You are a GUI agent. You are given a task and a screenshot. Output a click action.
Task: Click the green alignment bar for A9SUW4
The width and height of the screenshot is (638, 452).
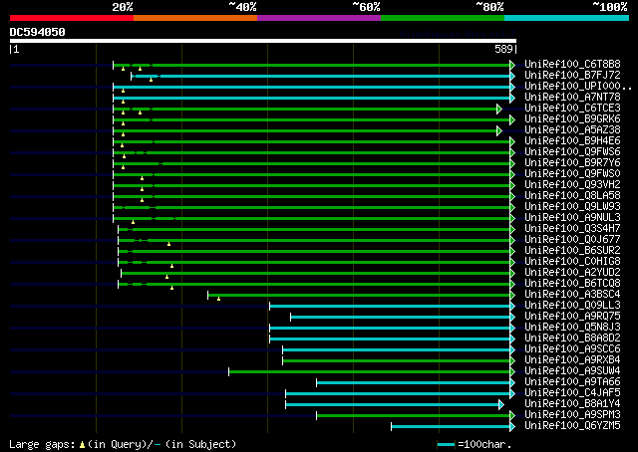[370, 372]
